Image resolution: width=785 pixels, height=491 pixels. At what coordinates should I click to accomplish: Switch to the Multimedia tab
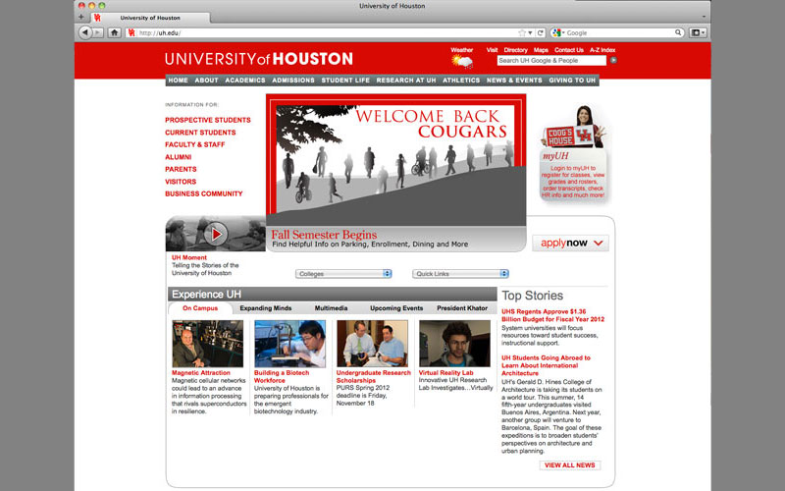tap(331, 308)
